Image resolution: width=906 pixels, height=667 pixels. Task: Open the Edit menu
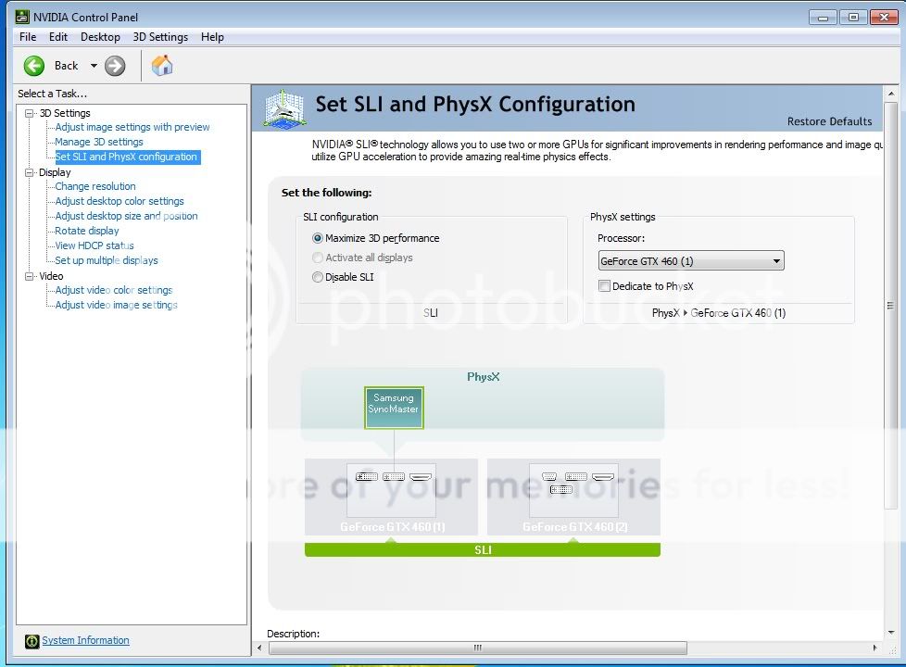[58, 37]
